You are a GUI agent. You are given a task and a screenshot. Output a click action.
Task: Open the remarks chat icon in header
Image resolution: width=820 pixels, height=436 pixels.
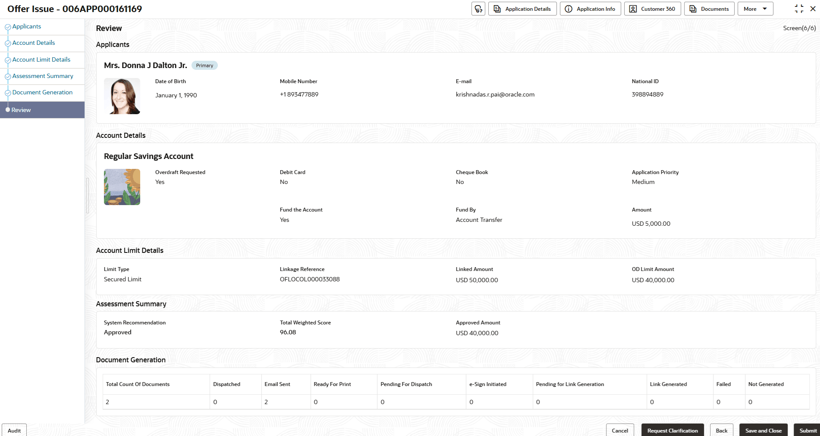point(478,9)
